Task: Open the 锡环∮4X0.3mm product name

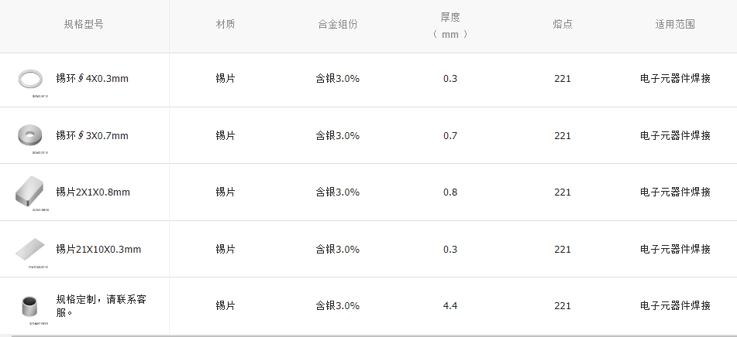Action: (x=92, y=79)
